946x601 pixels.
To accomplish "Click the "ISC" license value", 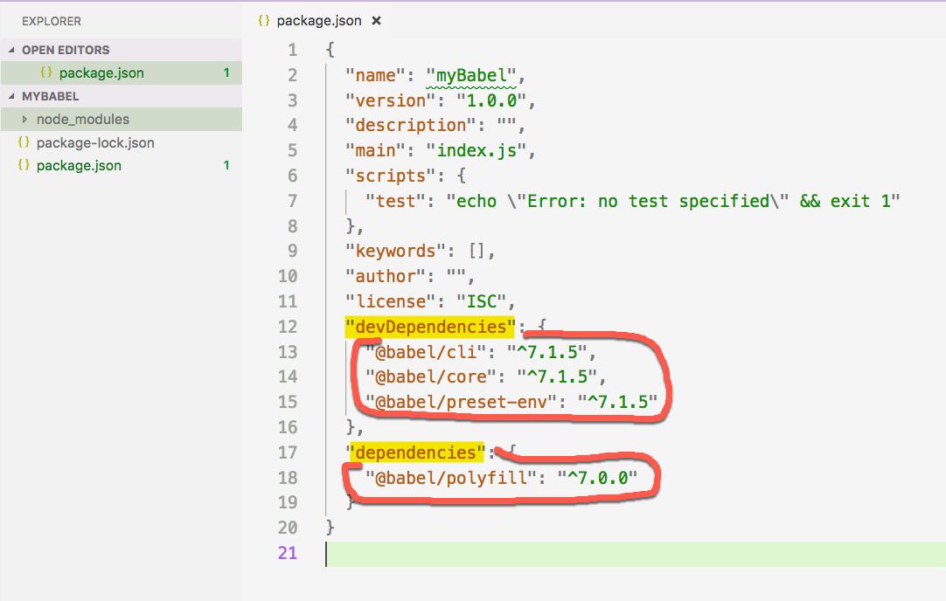I will [482, 301].
